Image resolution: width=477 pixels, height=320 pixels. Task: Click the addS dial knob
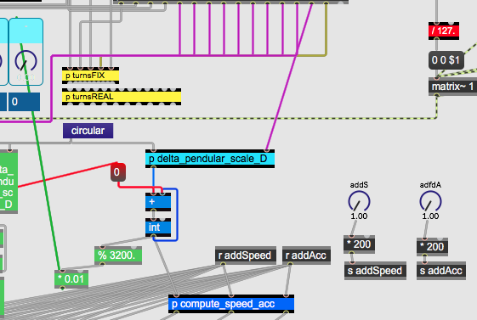(x=359, y=202)
